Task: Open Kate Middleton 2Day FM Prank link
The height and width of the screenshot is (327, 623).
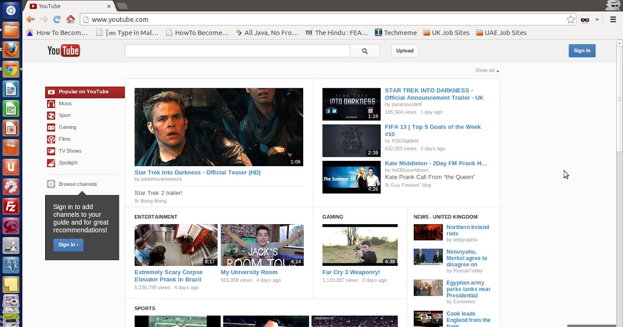Action: coord(436,163)
